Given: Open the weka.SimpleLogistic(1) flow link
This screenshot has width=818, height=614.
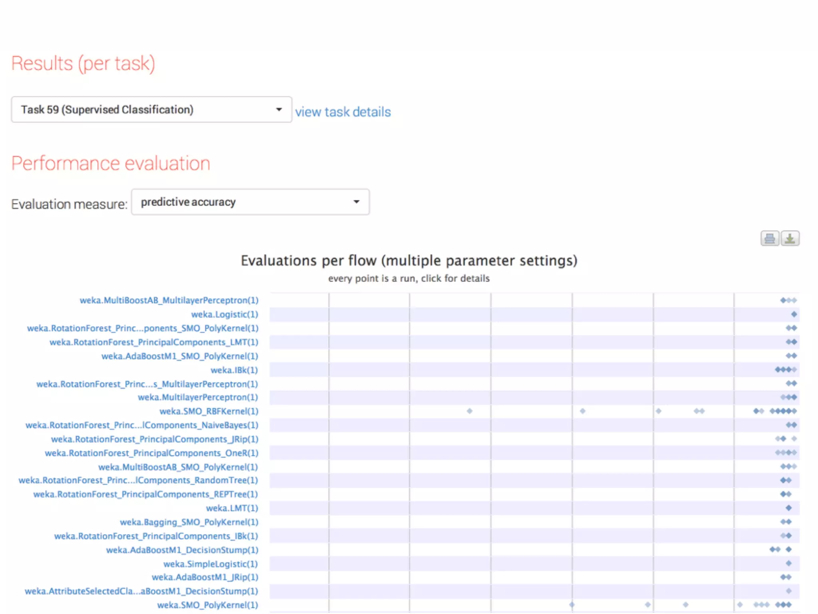Looking at the screenshot, I should [210, 564].
